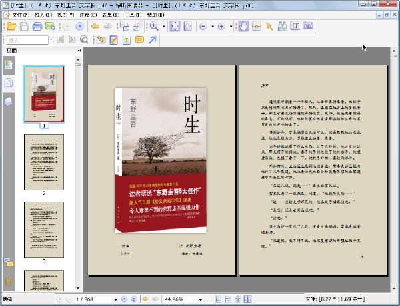
Task: Show the Attachments paperclip panel tab
Action: 9,281
